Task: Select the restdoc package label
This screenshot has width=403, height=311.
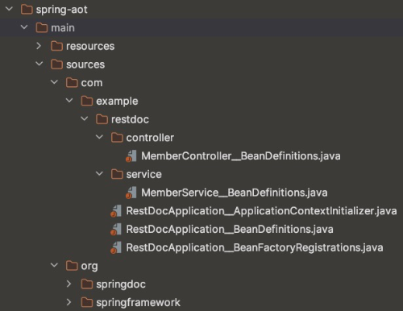Action: click(x=130, y=119)
